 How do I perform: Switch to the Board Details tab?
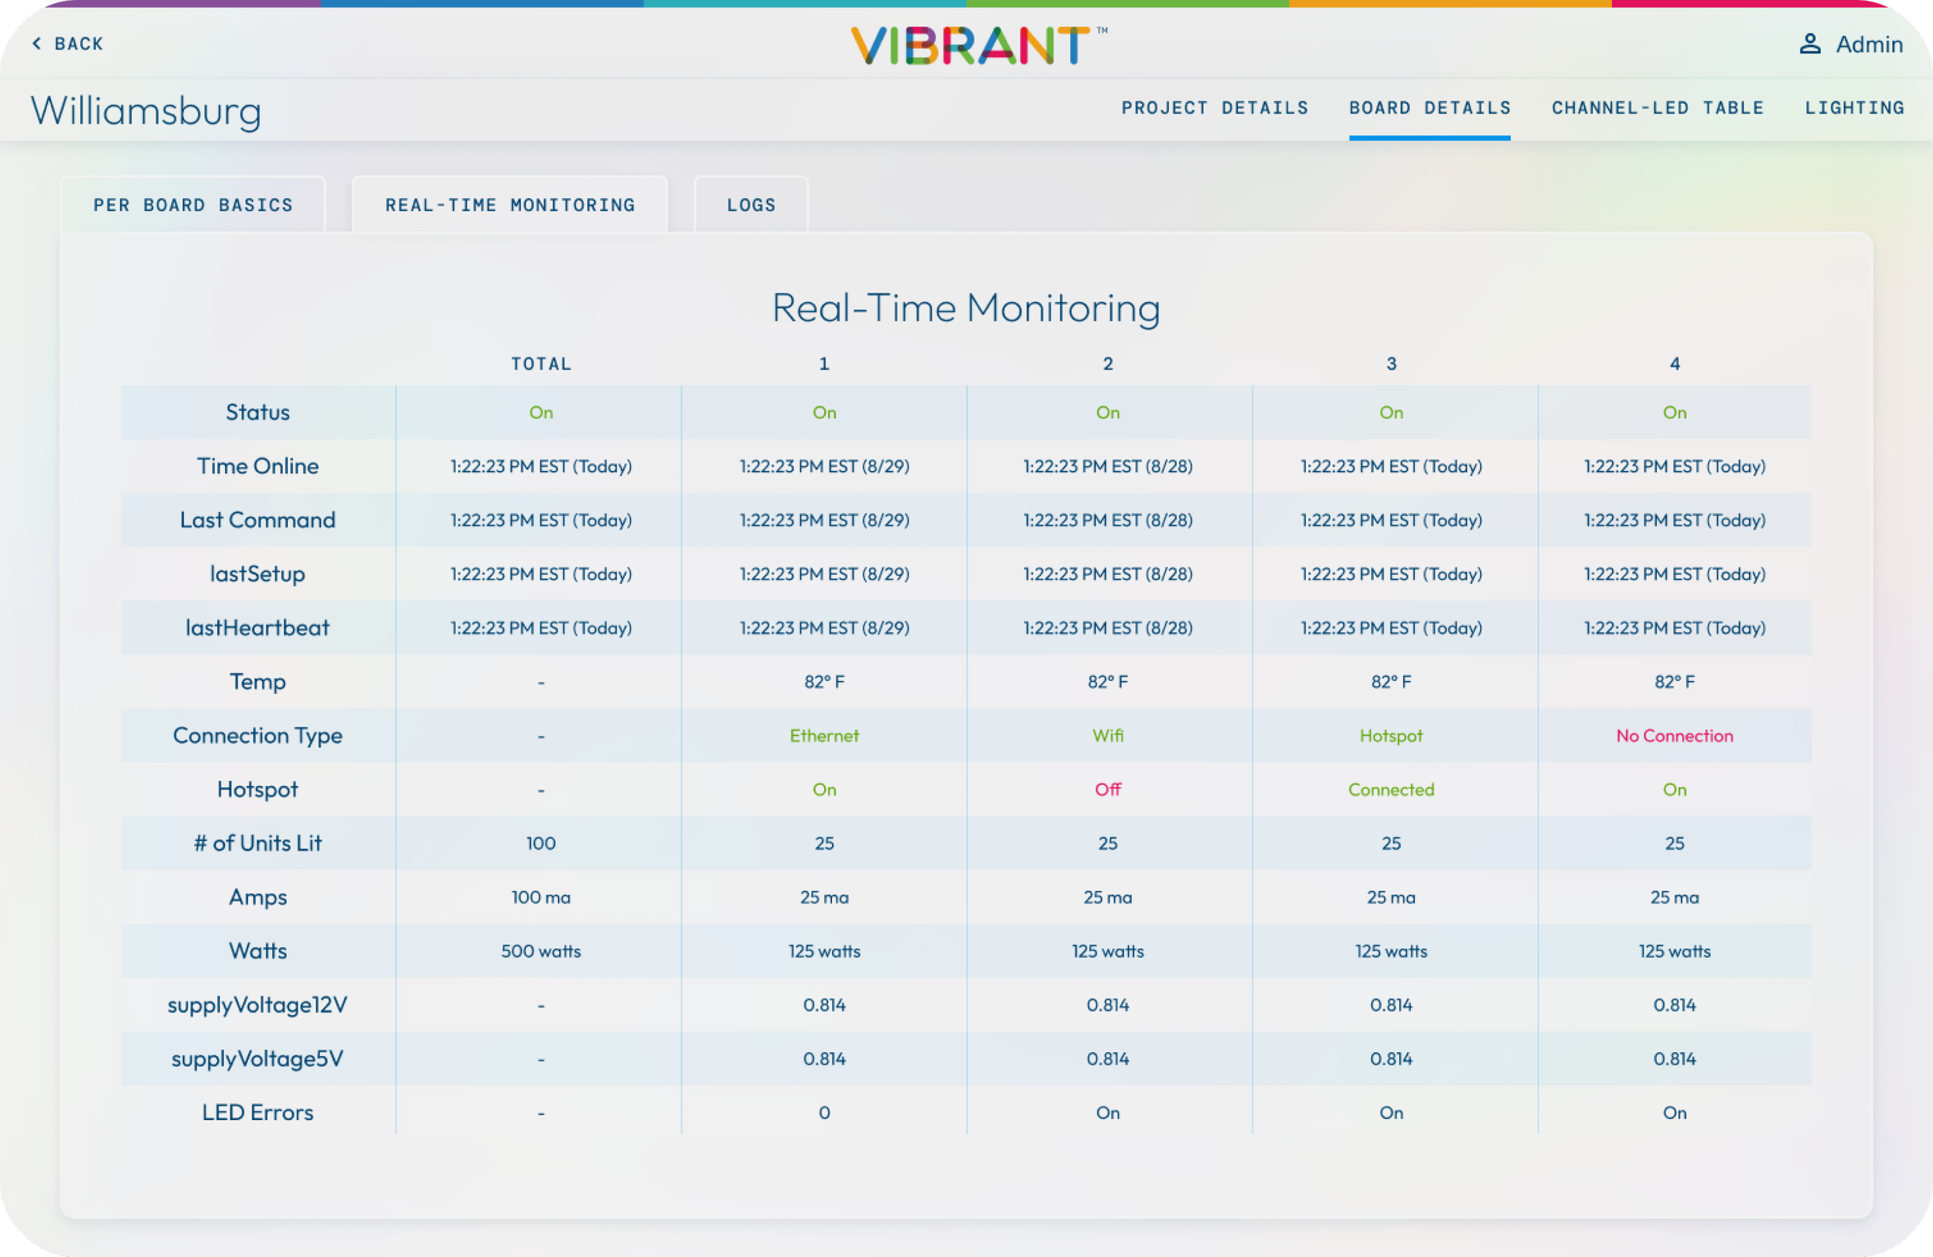pyautogui.click(x=1430, y=108)
